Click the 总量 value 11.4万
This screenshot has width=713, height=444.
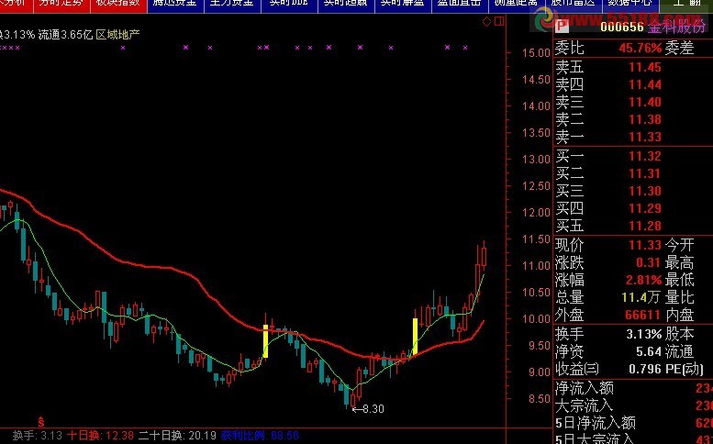[x=641, y=297]
